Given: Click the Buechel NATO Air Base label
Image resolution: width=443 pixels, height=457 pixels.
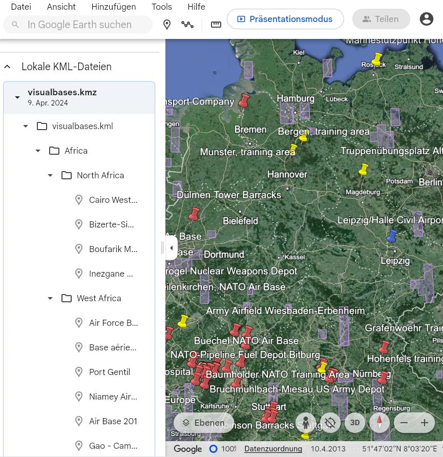Looking at the screenshot, I should (246, 341).
